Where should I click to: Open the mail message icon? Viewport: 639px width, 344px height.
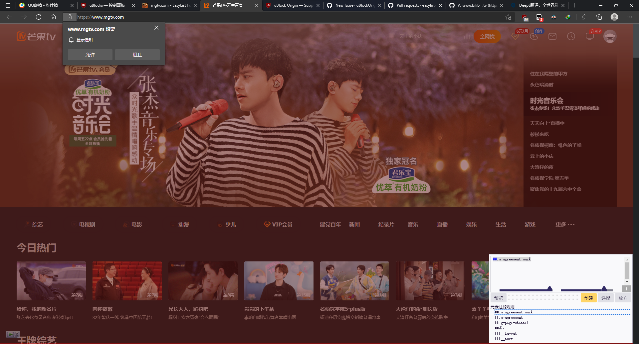coord(552,37)
